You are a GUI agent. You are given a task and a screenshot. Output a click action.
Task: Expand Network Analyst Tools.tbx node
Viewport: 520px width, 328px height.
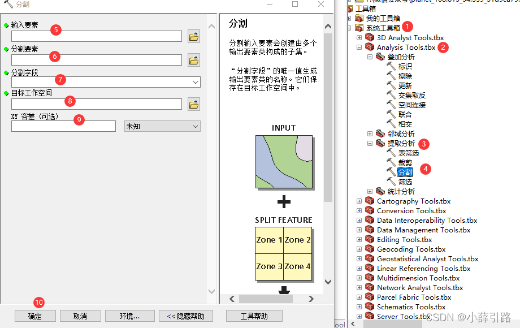click(359, 288)
